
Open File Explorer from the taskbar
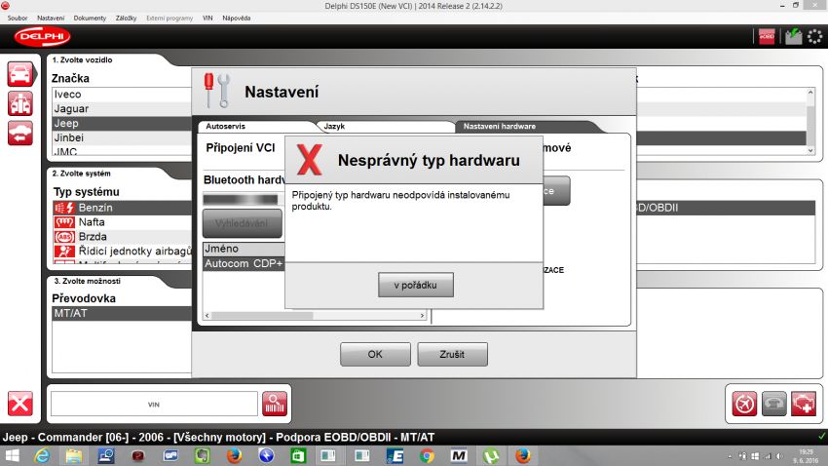pos(74,455)
